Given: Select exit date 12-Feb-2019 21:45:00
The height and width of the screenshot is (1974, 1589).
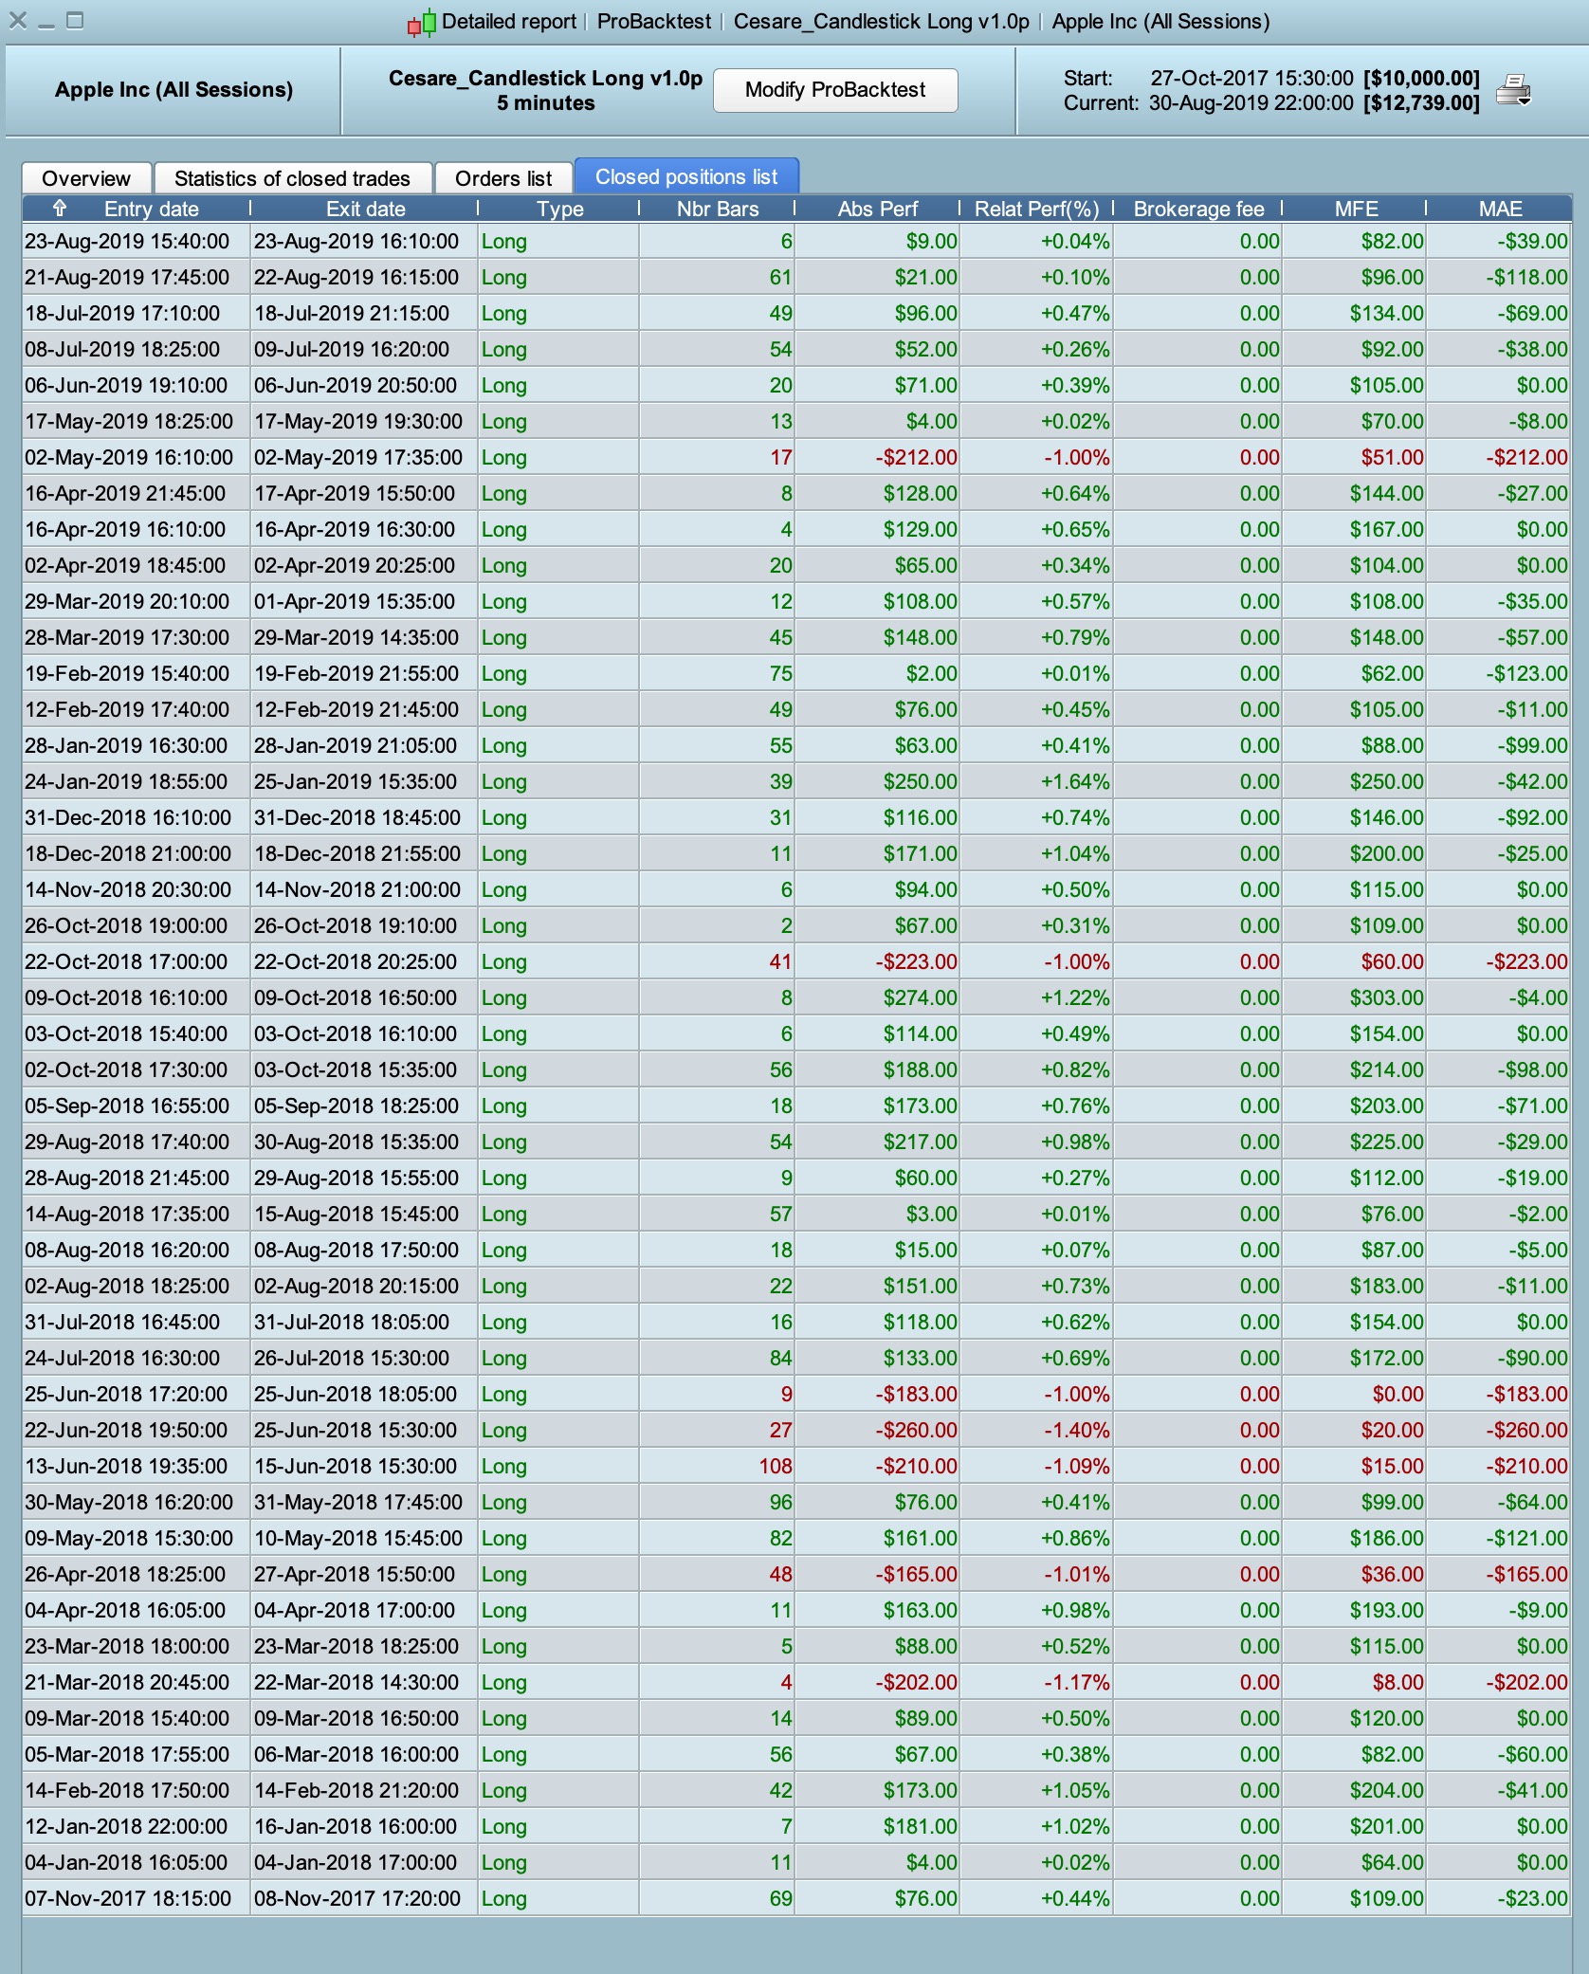Looking at the screenshot, I should [x=356, y=710].
